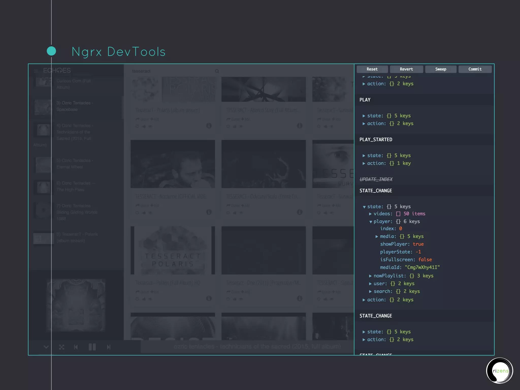Image resolution: width=520 pixels, height=390 pixels.
Task: Collapse the player with the chevron down
Action: tap(46, 347)
